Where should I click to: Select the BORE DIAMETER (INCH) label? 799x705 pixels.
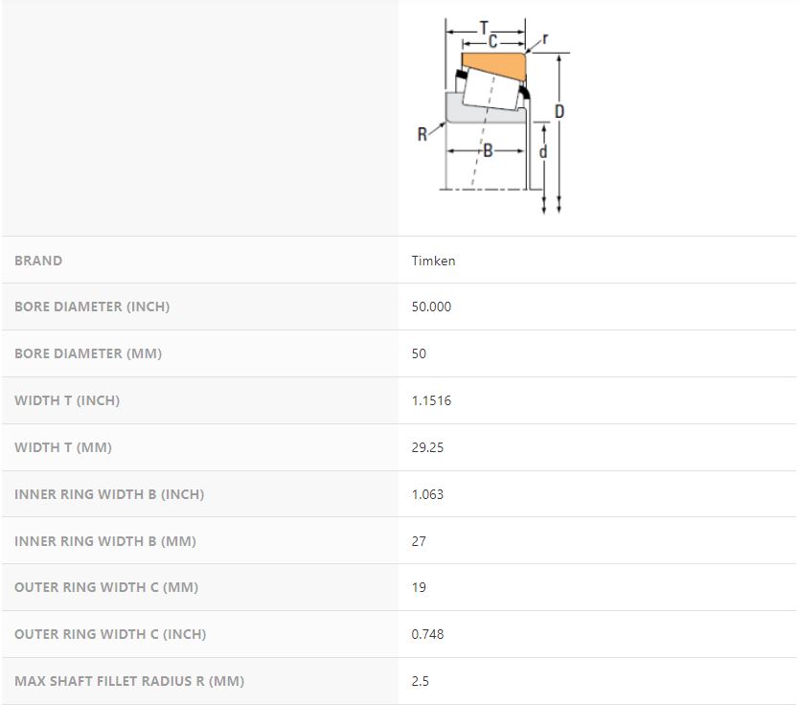coord(92,307)
